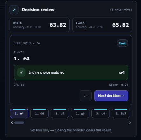141x140 pixels.
Task: Click the arrow icon beside Decision review
Action: (14, 10)
